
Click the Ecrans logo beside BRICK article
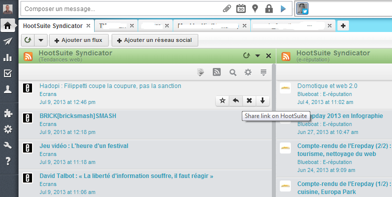coord(28,118)
